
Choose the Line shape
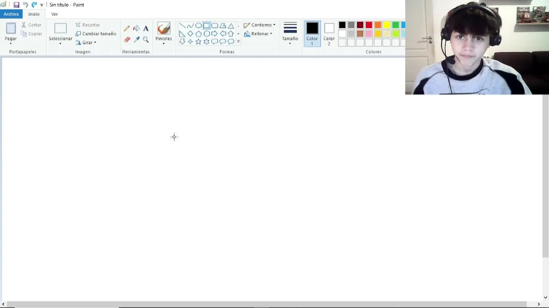click(182, 26)
